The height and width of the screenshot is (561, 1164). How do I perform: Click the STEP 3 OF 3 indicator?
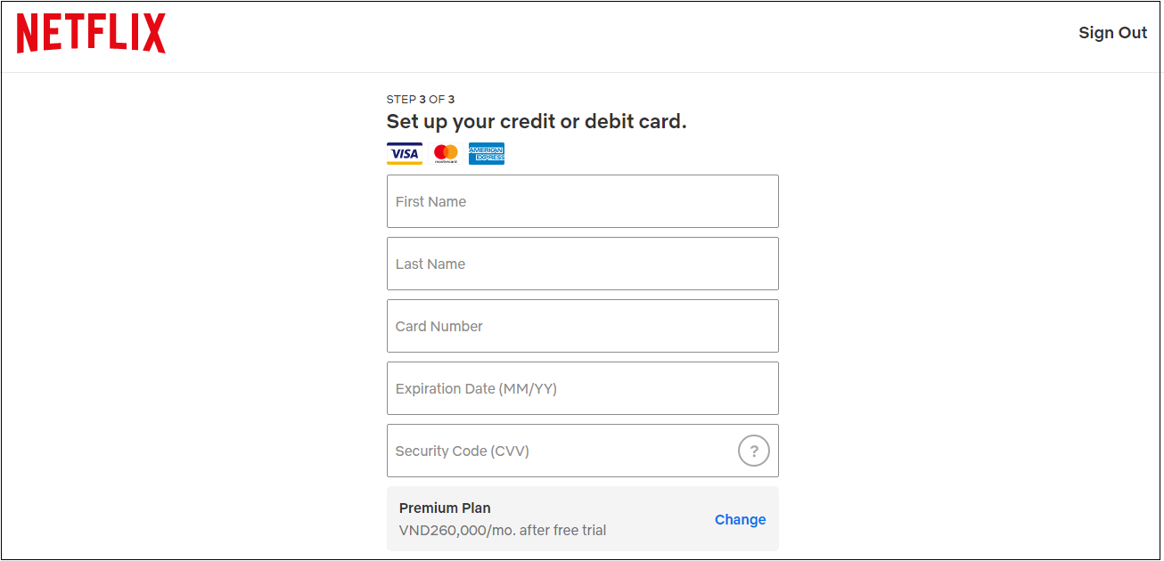tap(421, 100)
